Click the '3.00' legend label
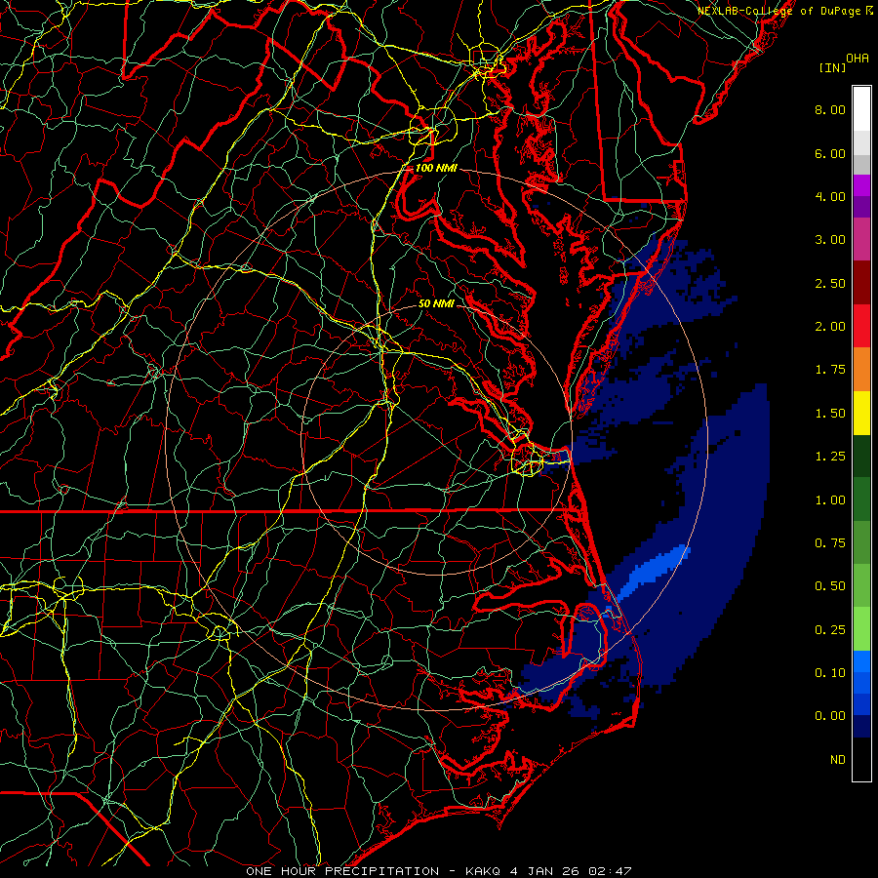 pos(830,240)
